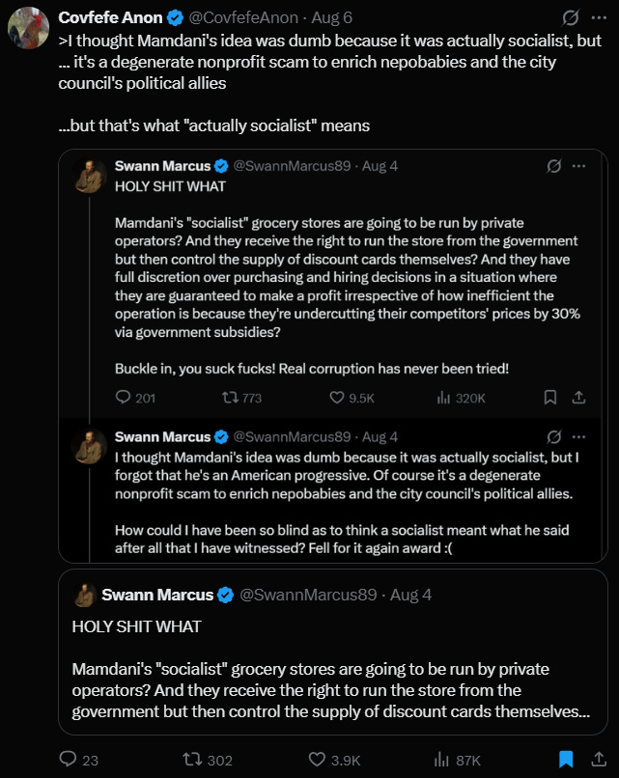The height and width of the screenshot is (778, 619).
Task: Like the quoted tweet with 9.5K likes
Action: coord(352,398)
